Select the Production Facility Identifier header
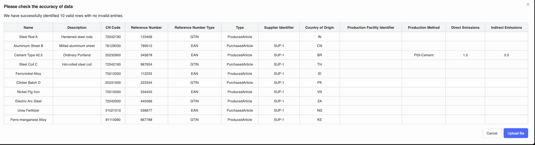 371,28
